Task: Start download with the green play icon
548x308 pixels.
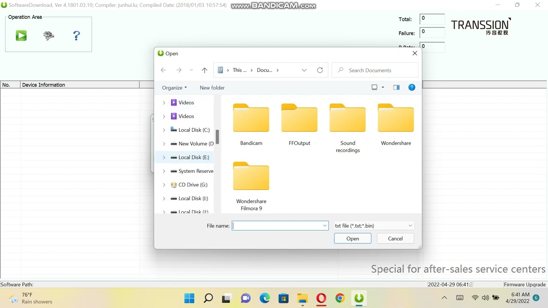Action: coord(21,36)
